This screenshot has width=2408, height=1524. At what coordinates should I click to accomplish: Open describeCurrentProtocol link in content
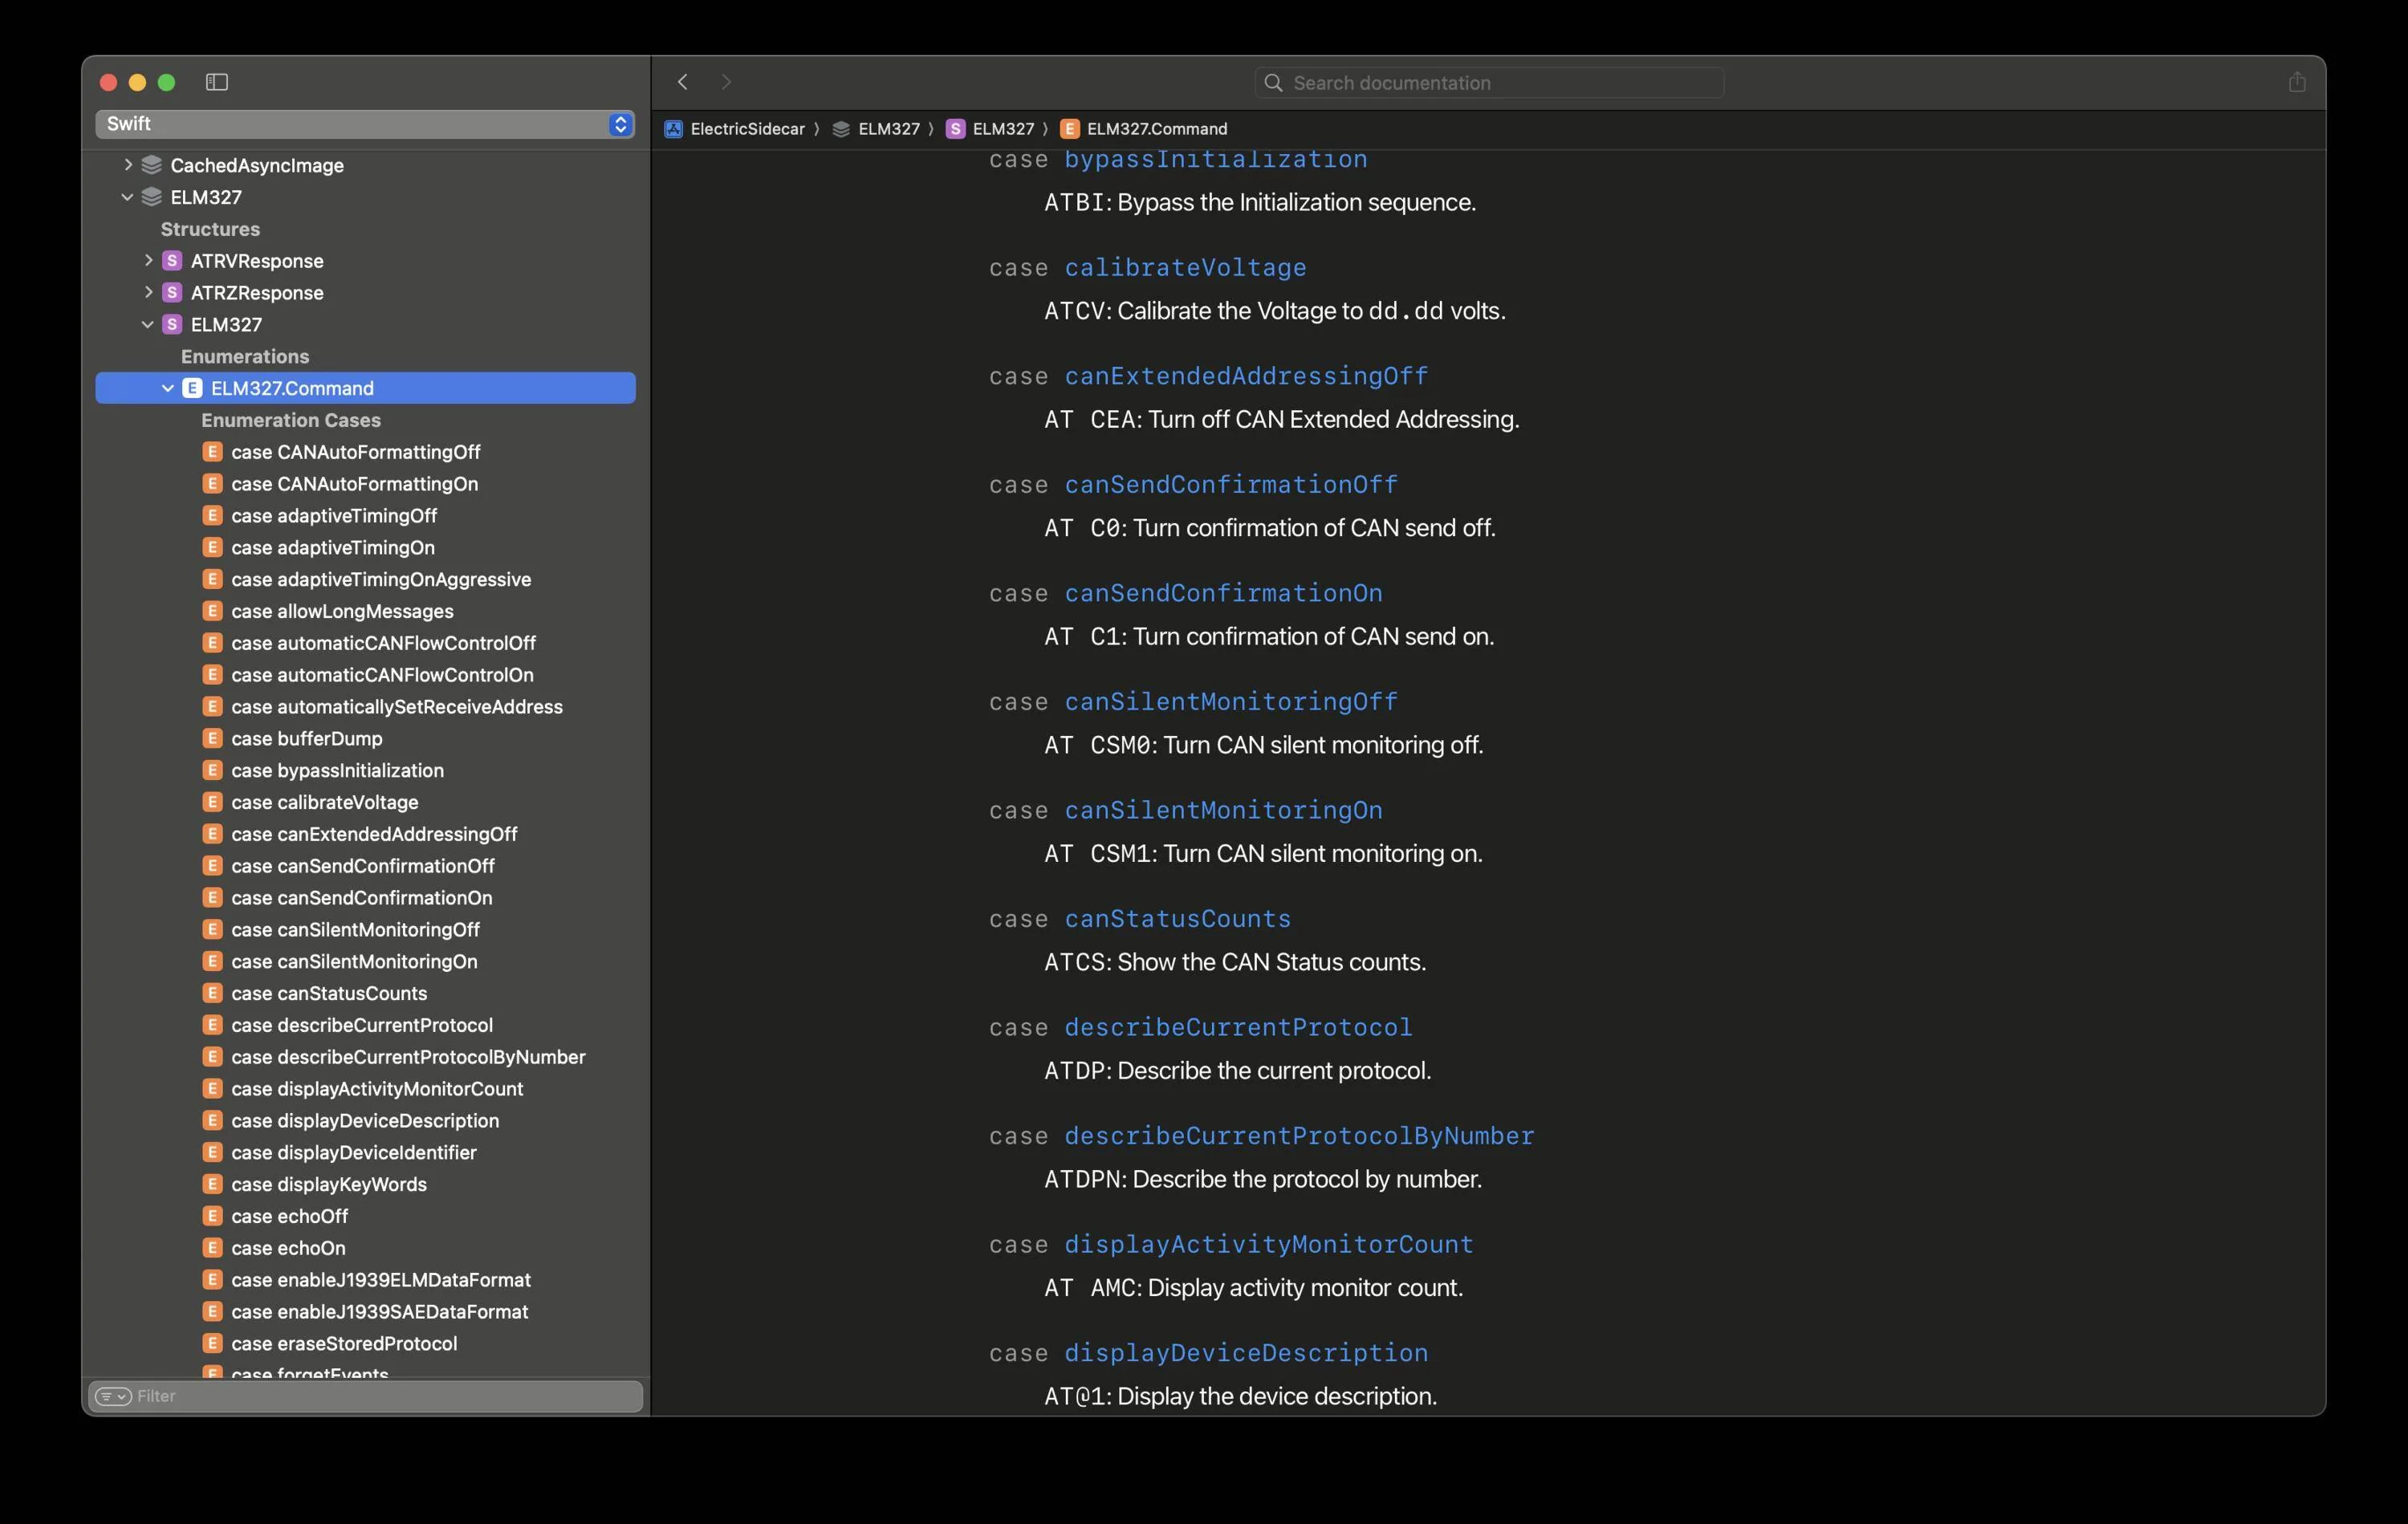tap(1238, 1027)
